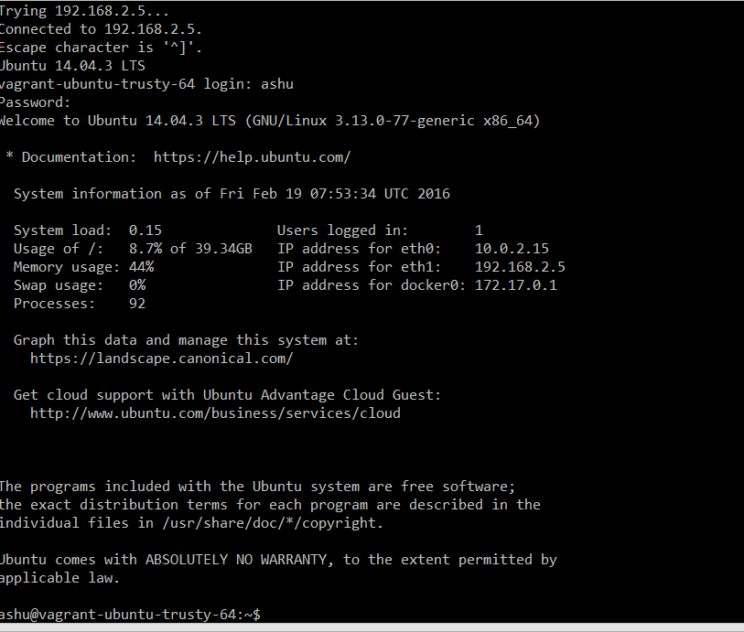The image size is (744, 632).
Task: Click the ubuntu.com/business/services/cloud URL
Action: pos(215,413)
